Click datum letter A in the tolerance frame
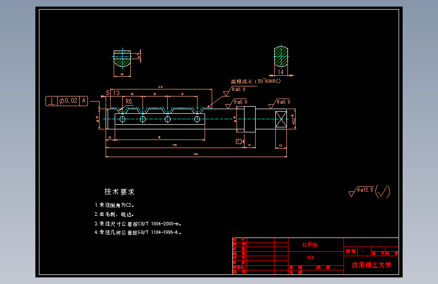Viewport: 438px width, 284px height. [x=84, y=101]
